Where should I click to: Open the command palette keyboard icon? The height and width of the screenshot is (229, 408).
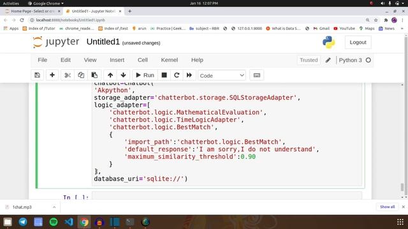(x=256, y=75)
